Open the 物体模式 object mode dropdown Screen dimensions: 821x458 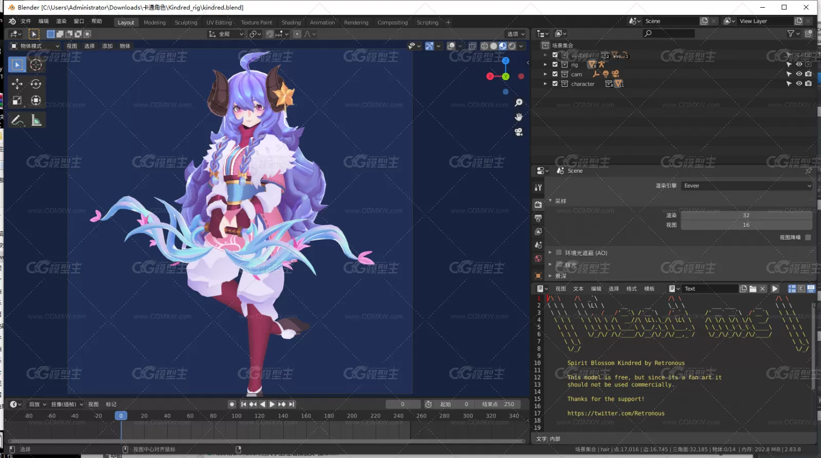point(35,46)
